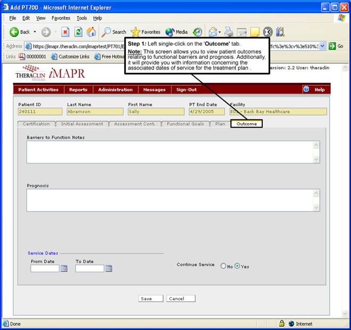The height and width of the screenshot is (330, 351).
Task: Expand the Back button history arrow
Action: click(x=35, y=32)
